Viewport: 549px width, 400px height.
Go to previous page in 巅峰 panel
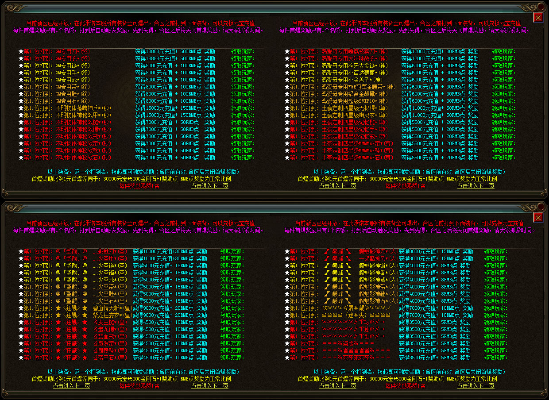pos(337,386)
